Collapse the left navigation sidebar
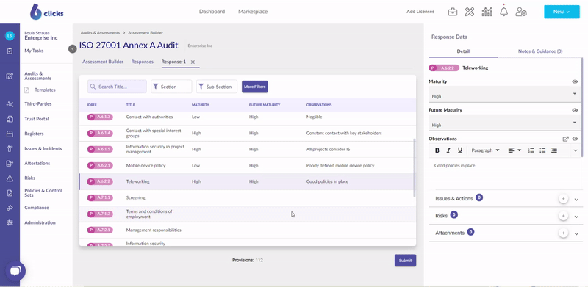This screenshot has height=287, width=588. tap(73, 48)
